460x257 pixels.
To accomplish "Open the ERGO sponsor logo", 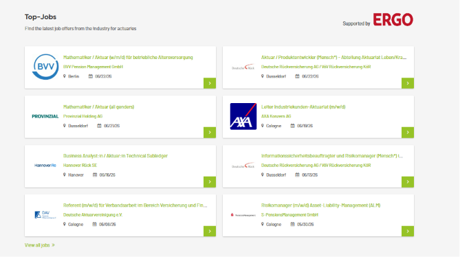I will pyautogui.click(x=393, y=20).
